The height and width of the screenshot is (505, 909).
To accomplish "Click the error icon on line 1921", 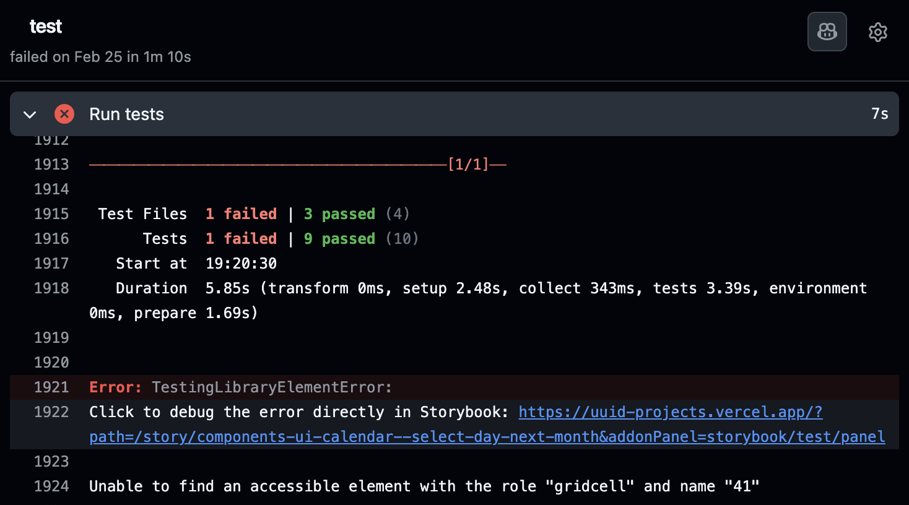I will [x=115, y=387].
